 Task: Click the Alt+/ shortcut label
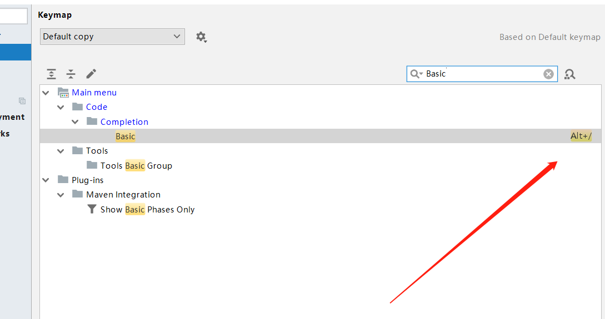(581, 136)
